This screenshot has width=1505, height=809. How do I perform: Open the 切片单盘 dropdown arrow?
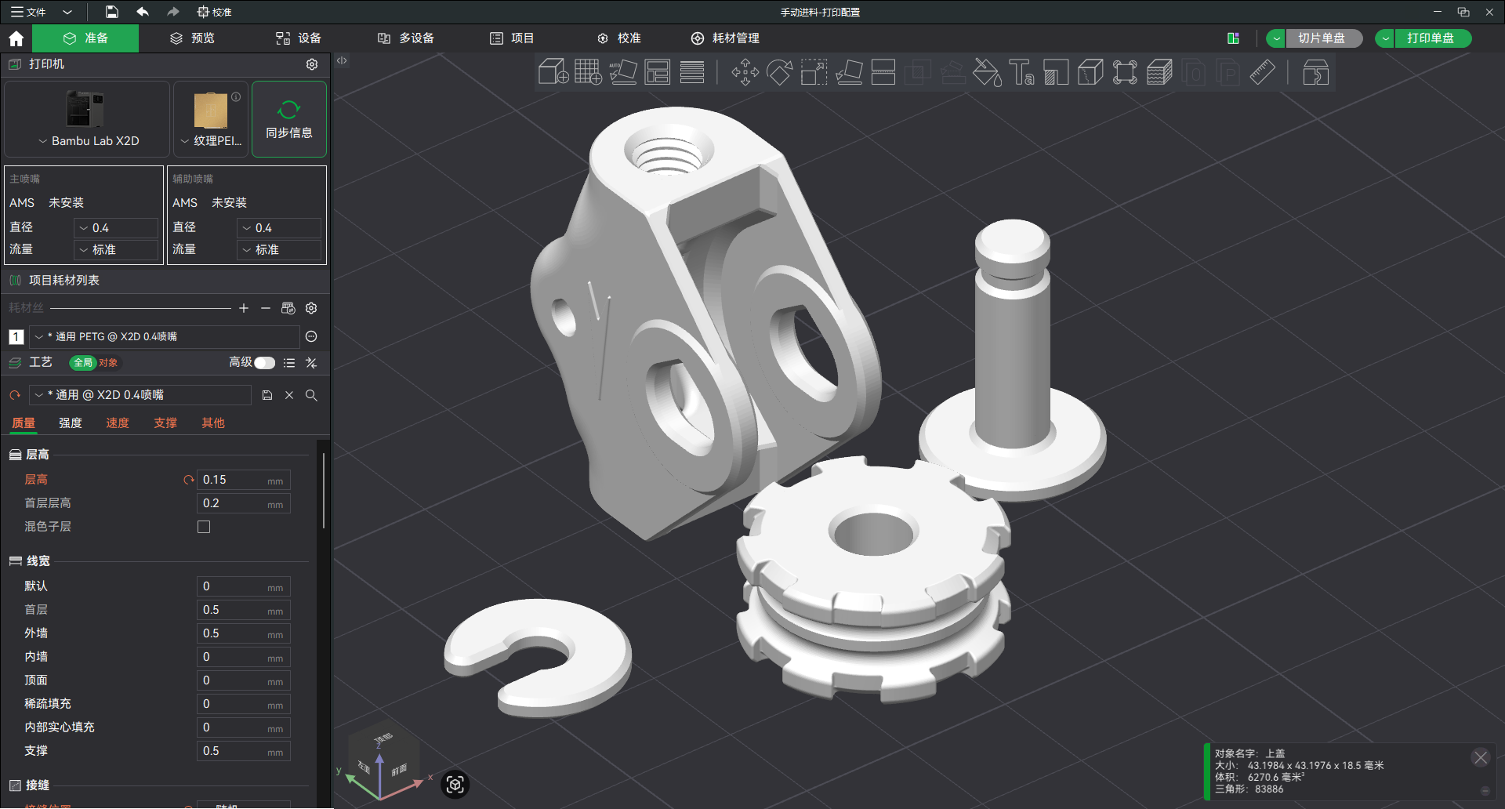click(1277, 38)
